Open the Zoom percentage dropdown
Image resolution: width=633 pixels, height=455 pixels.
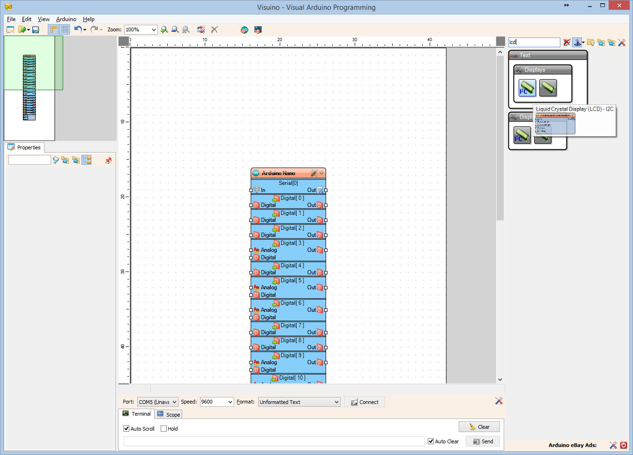[154, 29]
